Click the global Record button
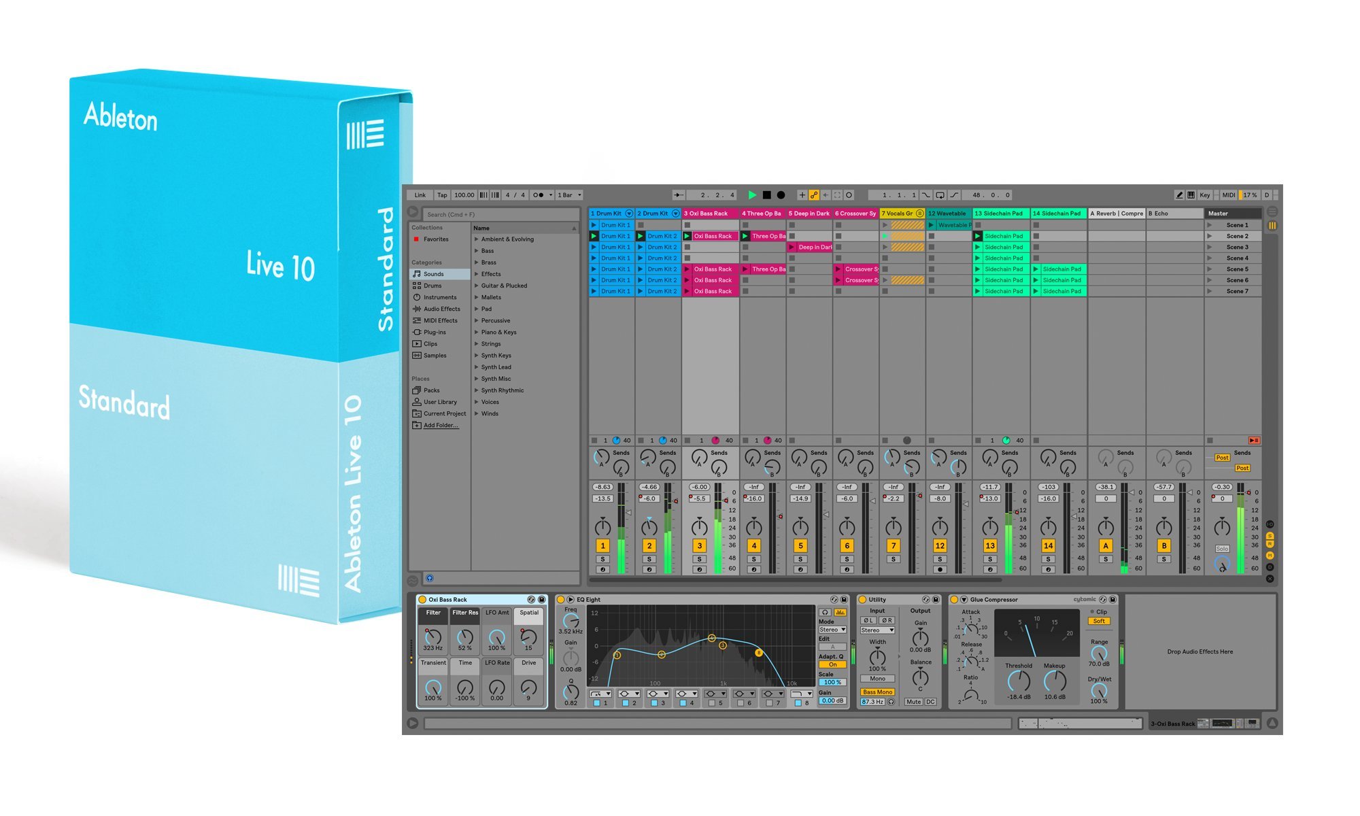This screenshot has width=1360, height=816. (x=782, y=195)
